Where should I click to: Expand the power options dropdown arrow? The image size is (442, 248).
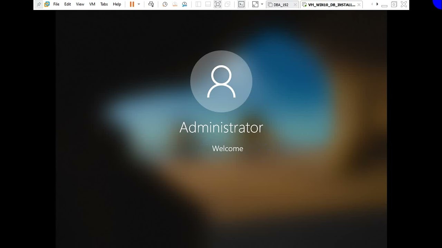[x=139, y=4]
